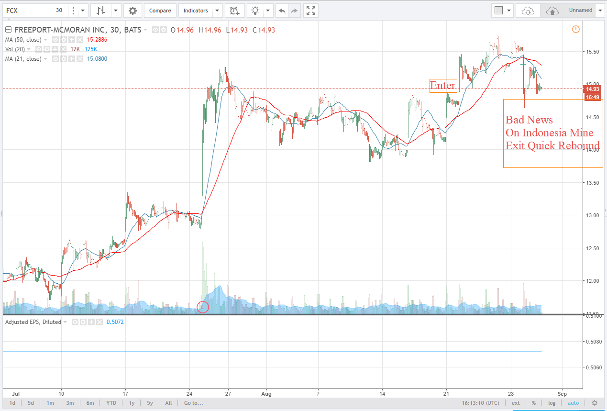Click the Unnamed layout name
The image size is (607, 411).
click(580, 10)
